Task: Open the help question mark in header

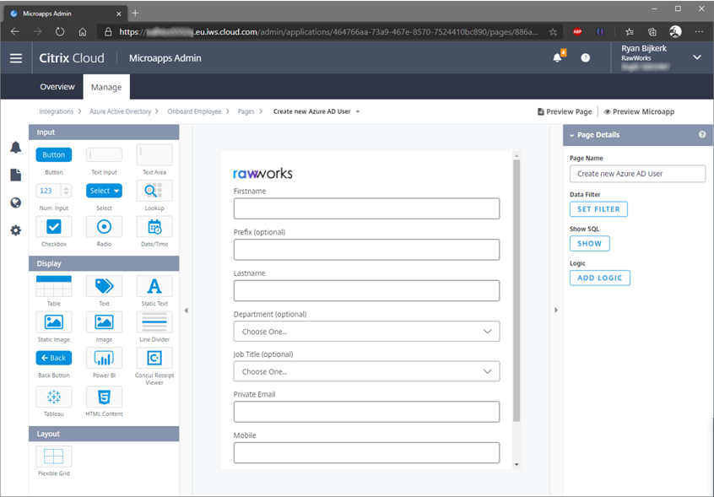Action: point(586,58)
